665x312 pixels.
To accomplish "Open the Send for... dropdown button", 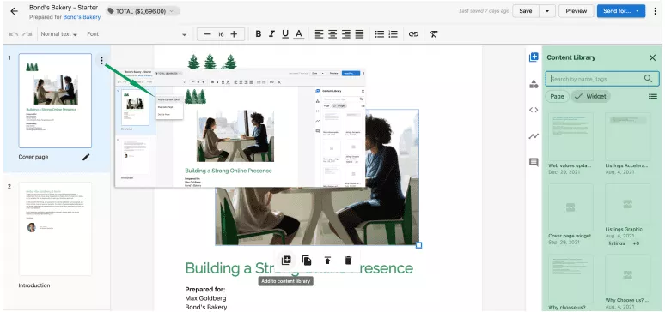I will coord(621,11).
